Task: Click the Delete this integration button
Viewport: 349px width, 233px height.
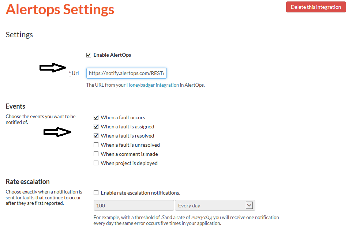Action: click(x=316, y=7)
